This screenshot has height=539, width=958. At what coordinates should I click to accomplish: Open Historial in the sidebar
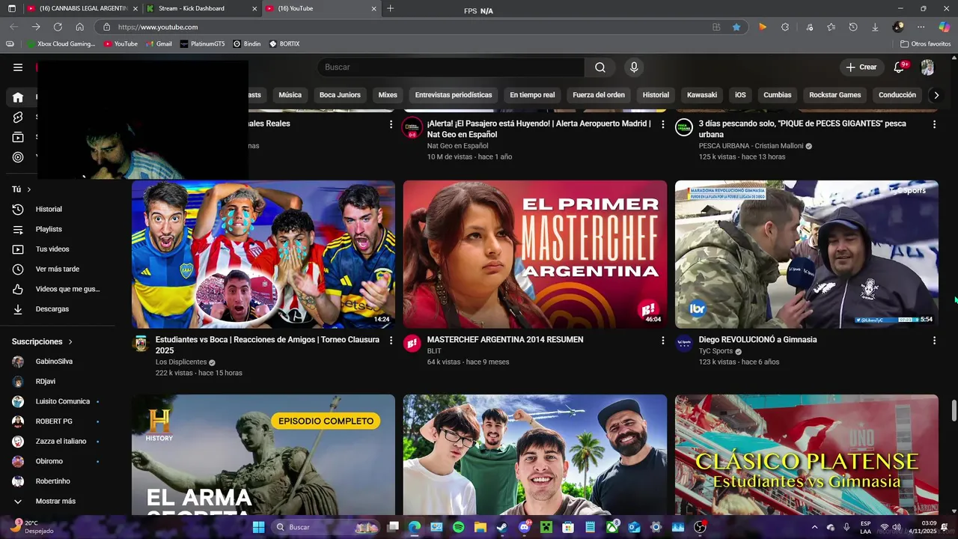[x=49, y=210]
